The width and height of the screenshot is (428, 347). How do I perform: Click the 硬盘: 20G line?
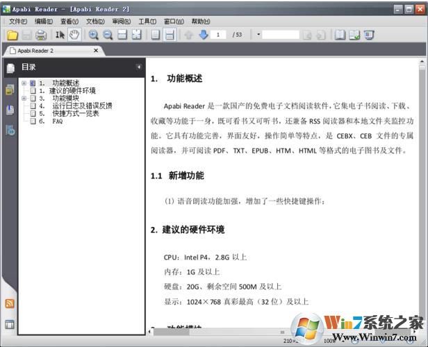(222, 287)
